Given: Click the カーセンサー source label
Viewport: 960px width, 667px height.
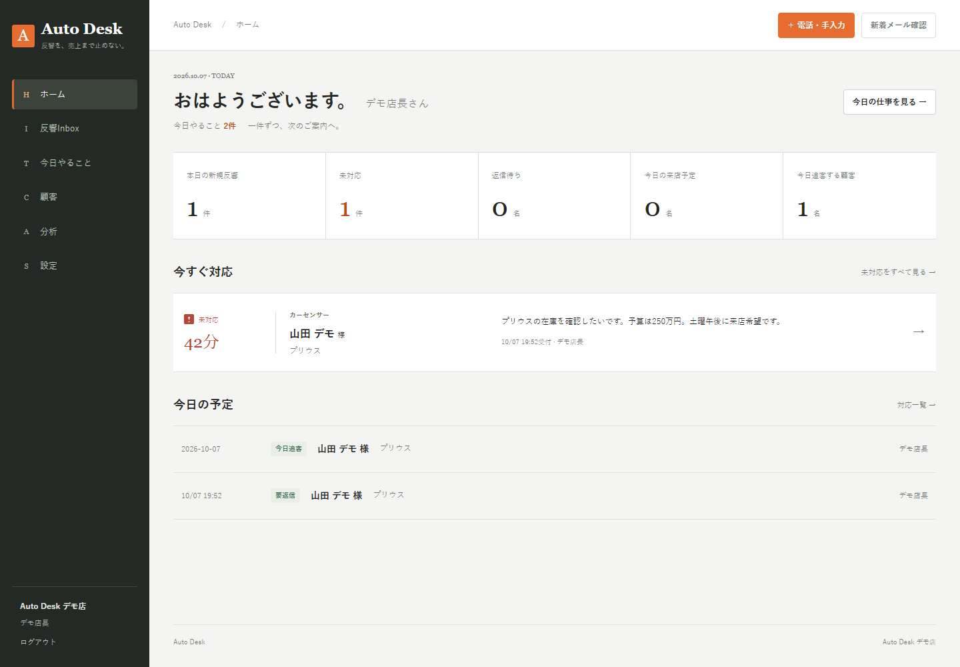Looking at the screenshot, I should click(x=309, y=315).
